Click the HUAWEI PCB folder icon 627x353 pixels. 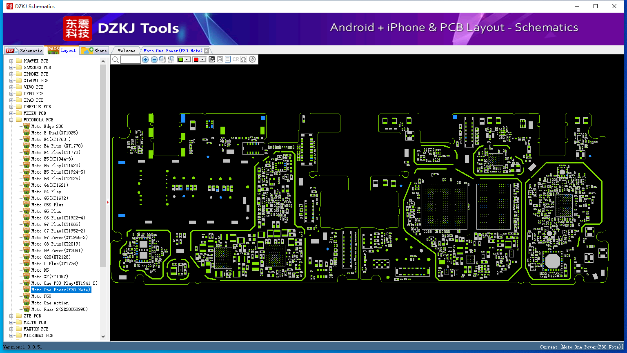[18, 61]
